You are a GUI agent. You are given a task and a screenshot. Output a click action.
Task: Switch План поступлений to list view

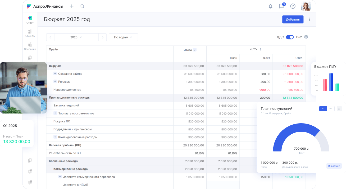point(331,108)
